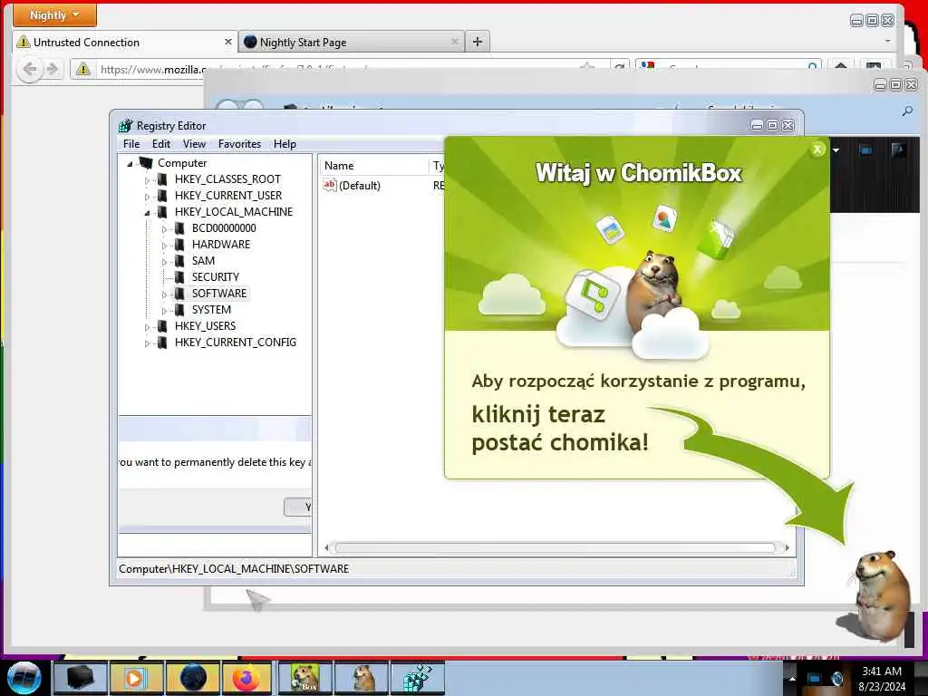Open the Help menu in Registry Editor
Viewport: 928px width, 696px height.
point(285,144)
